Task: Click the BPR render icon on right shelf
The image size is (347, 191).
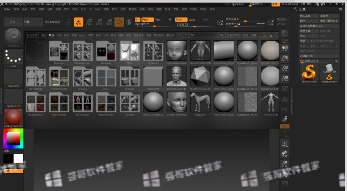Action: point(285,34)
